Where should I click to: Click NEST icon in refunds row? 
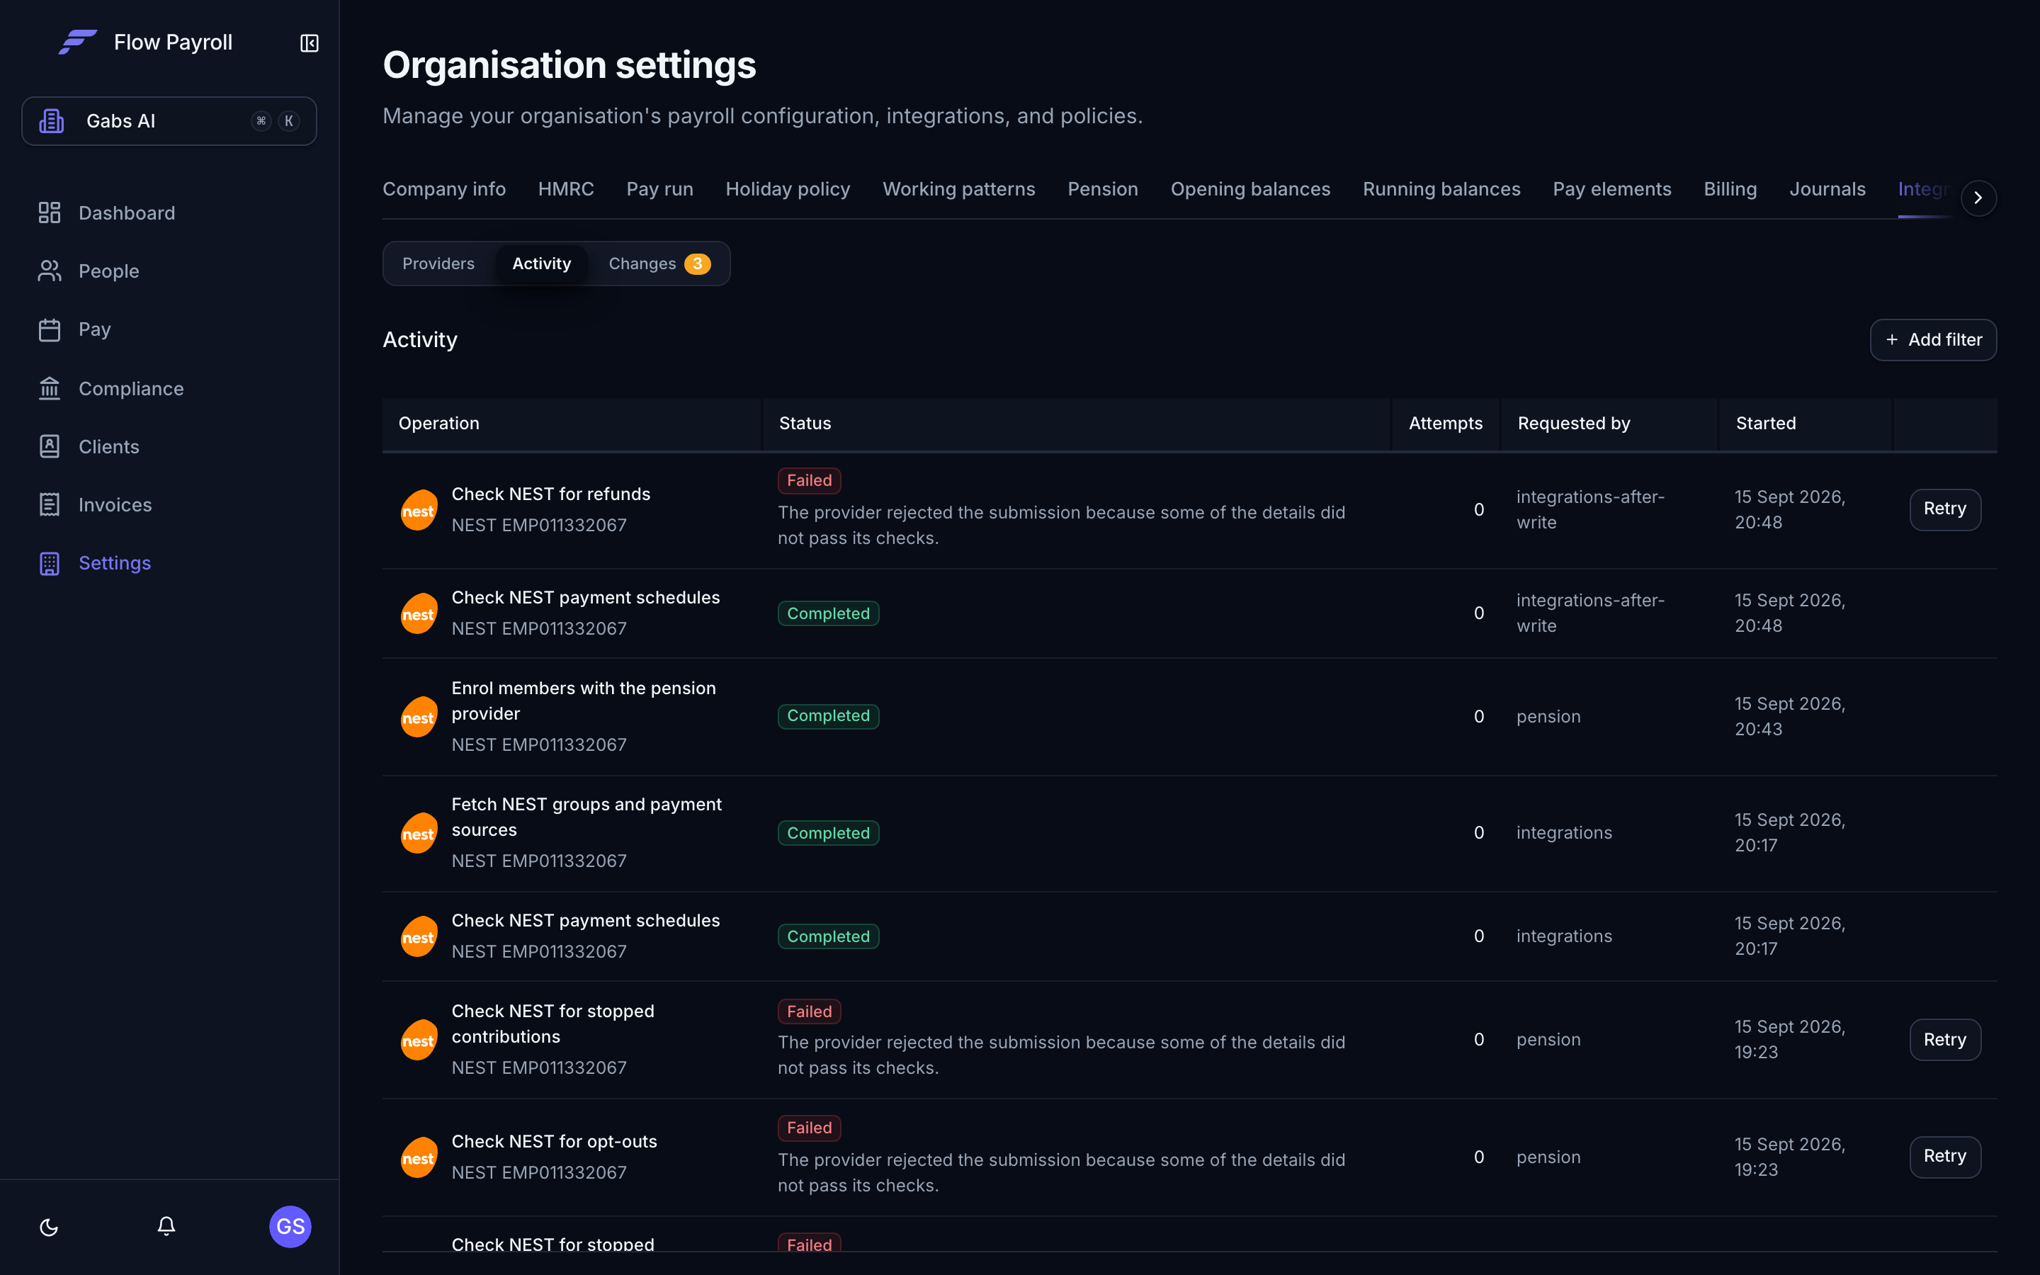pyautogui.click(x=418, y=510)
